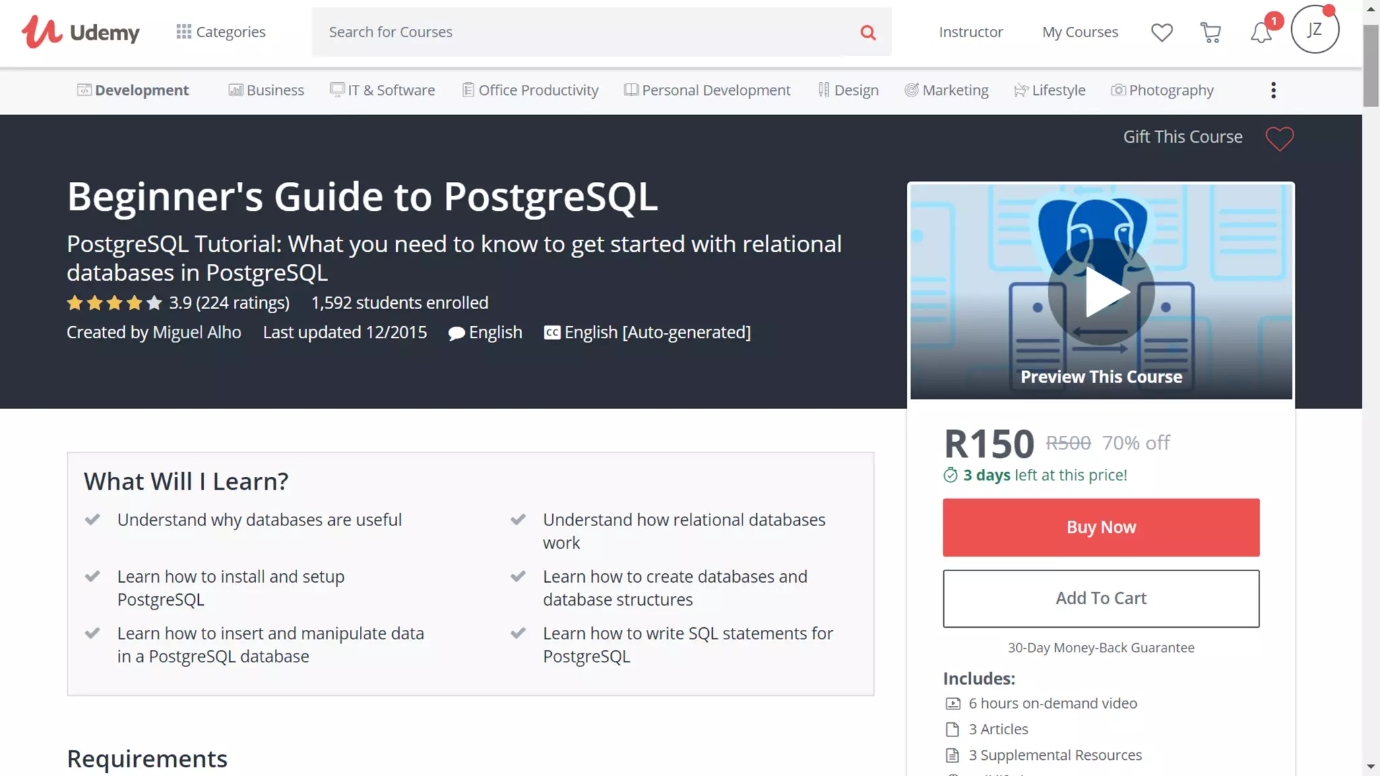Open the Photography category

(x=1162, y=90)
